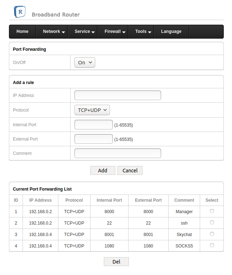232x275 pixels.
Task: Click IP 192.168.0.2 in row 1
Action: [x=40, y=212]
